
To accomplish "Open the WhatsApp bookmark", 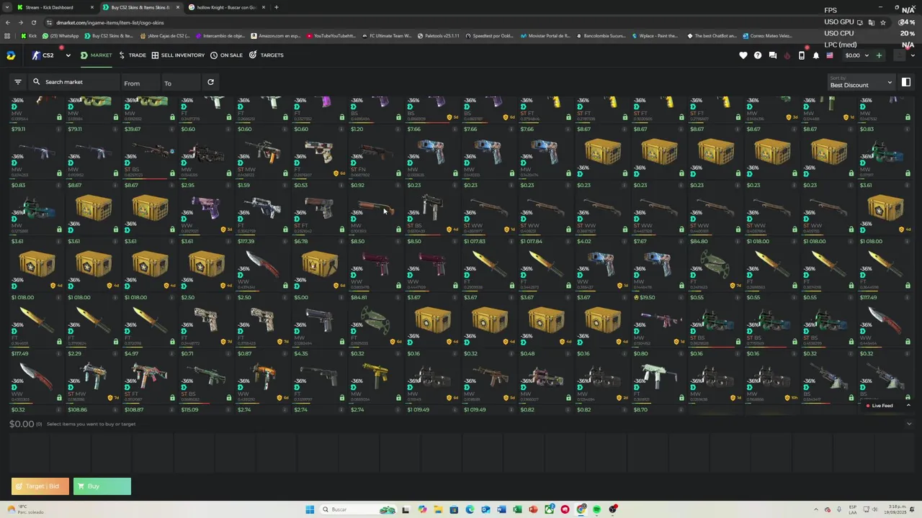I will 61,35.
